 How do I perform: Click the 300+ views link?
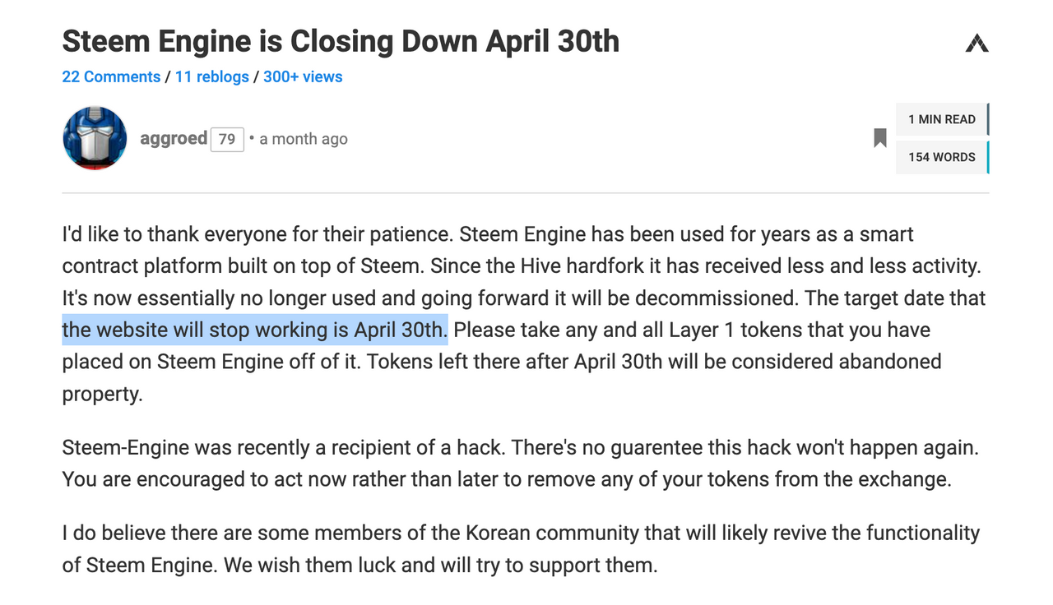click(x=303, y=76)
